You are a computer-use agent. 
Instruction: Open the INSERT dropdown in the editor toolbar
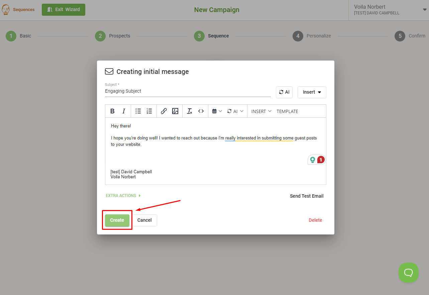click(x=260, y=111)
